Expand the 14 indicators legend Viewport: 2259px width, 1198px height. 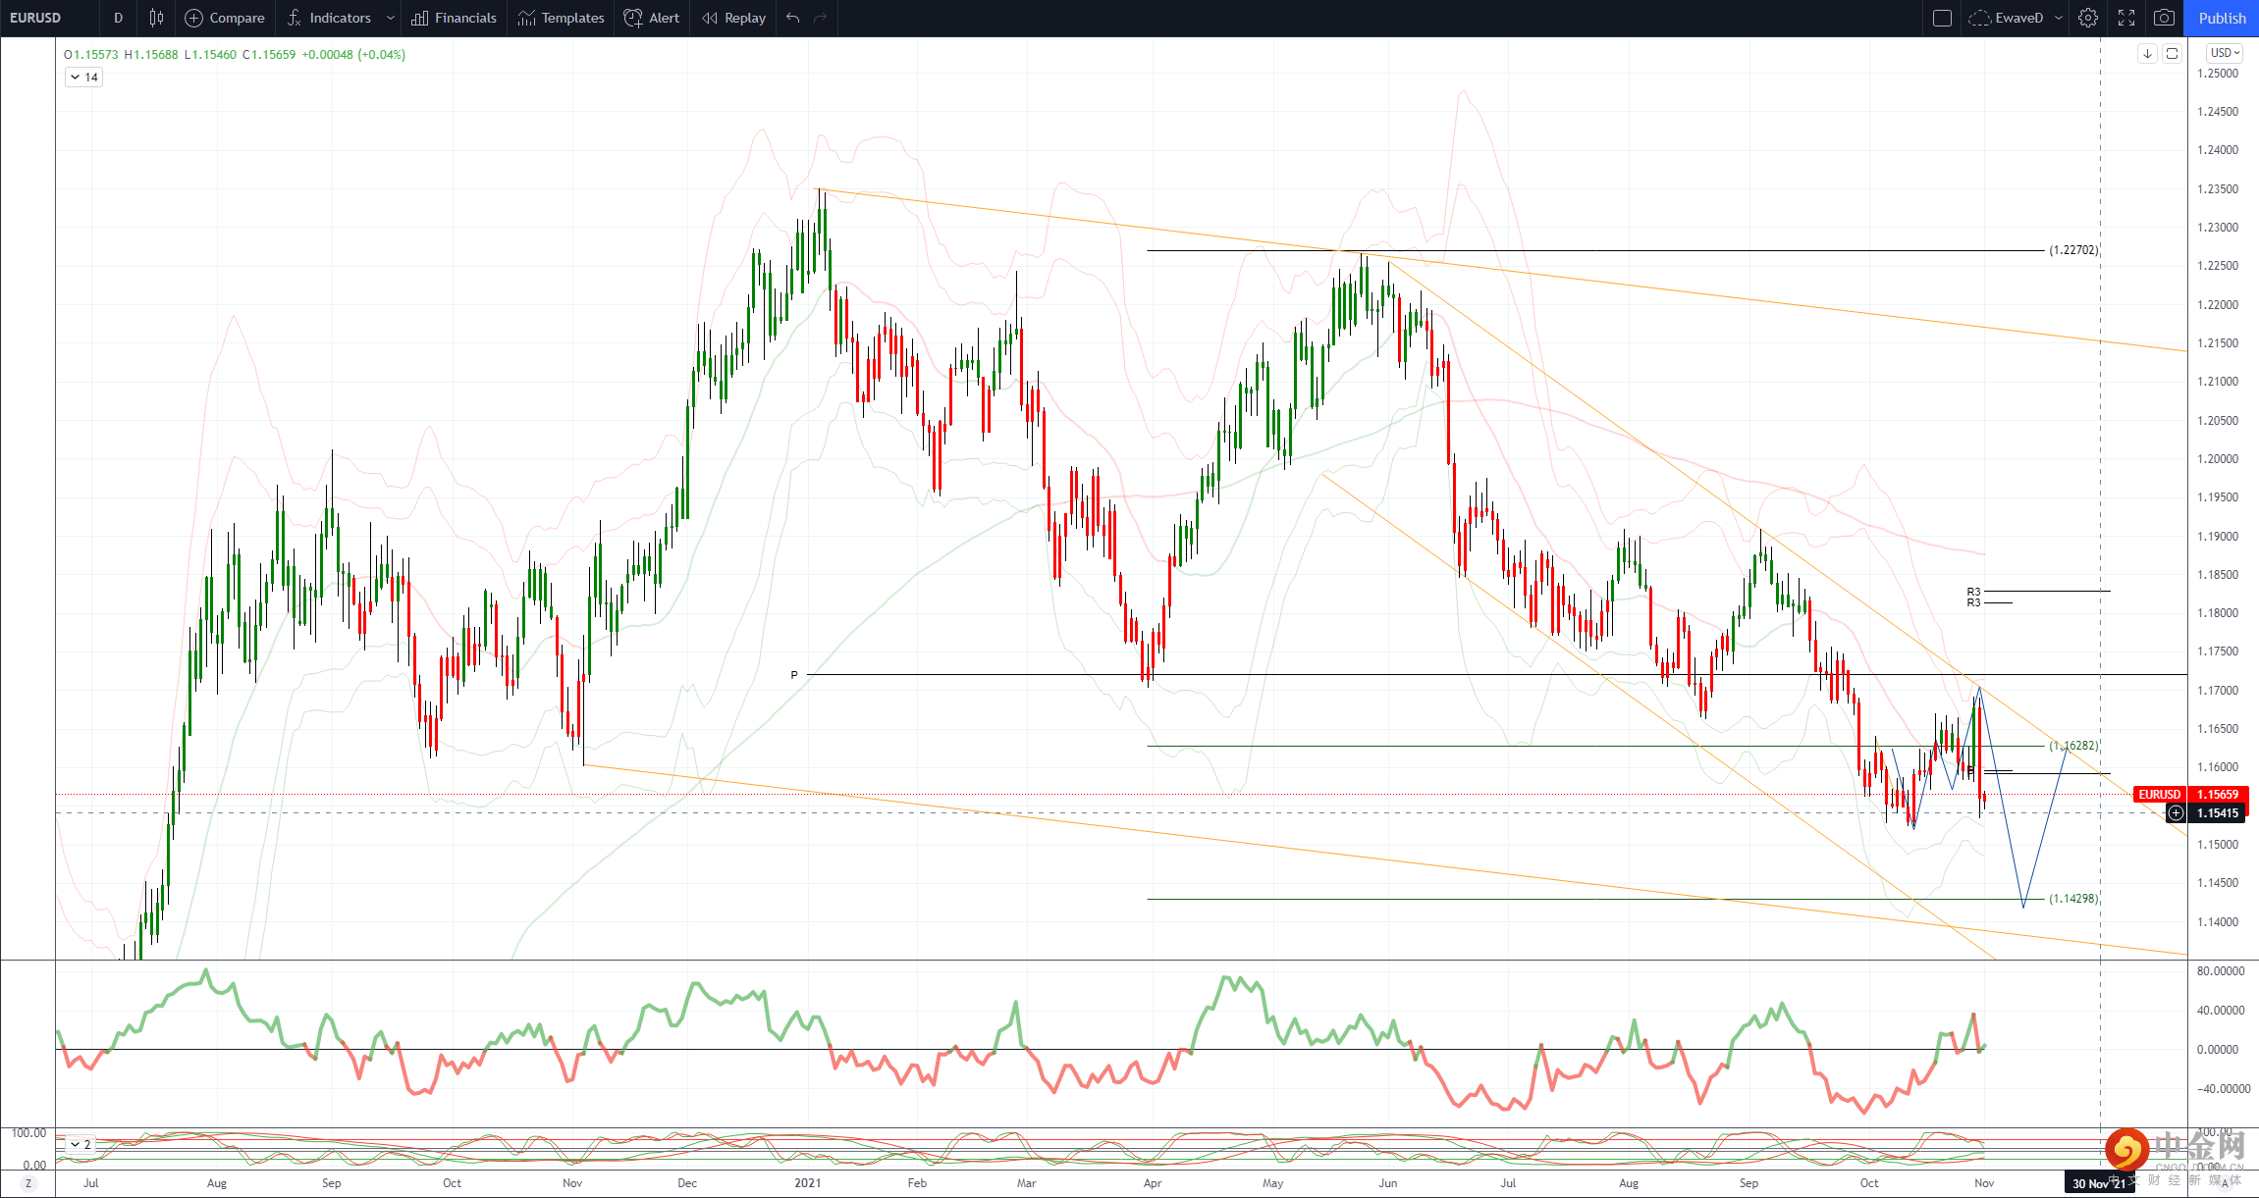83,78
